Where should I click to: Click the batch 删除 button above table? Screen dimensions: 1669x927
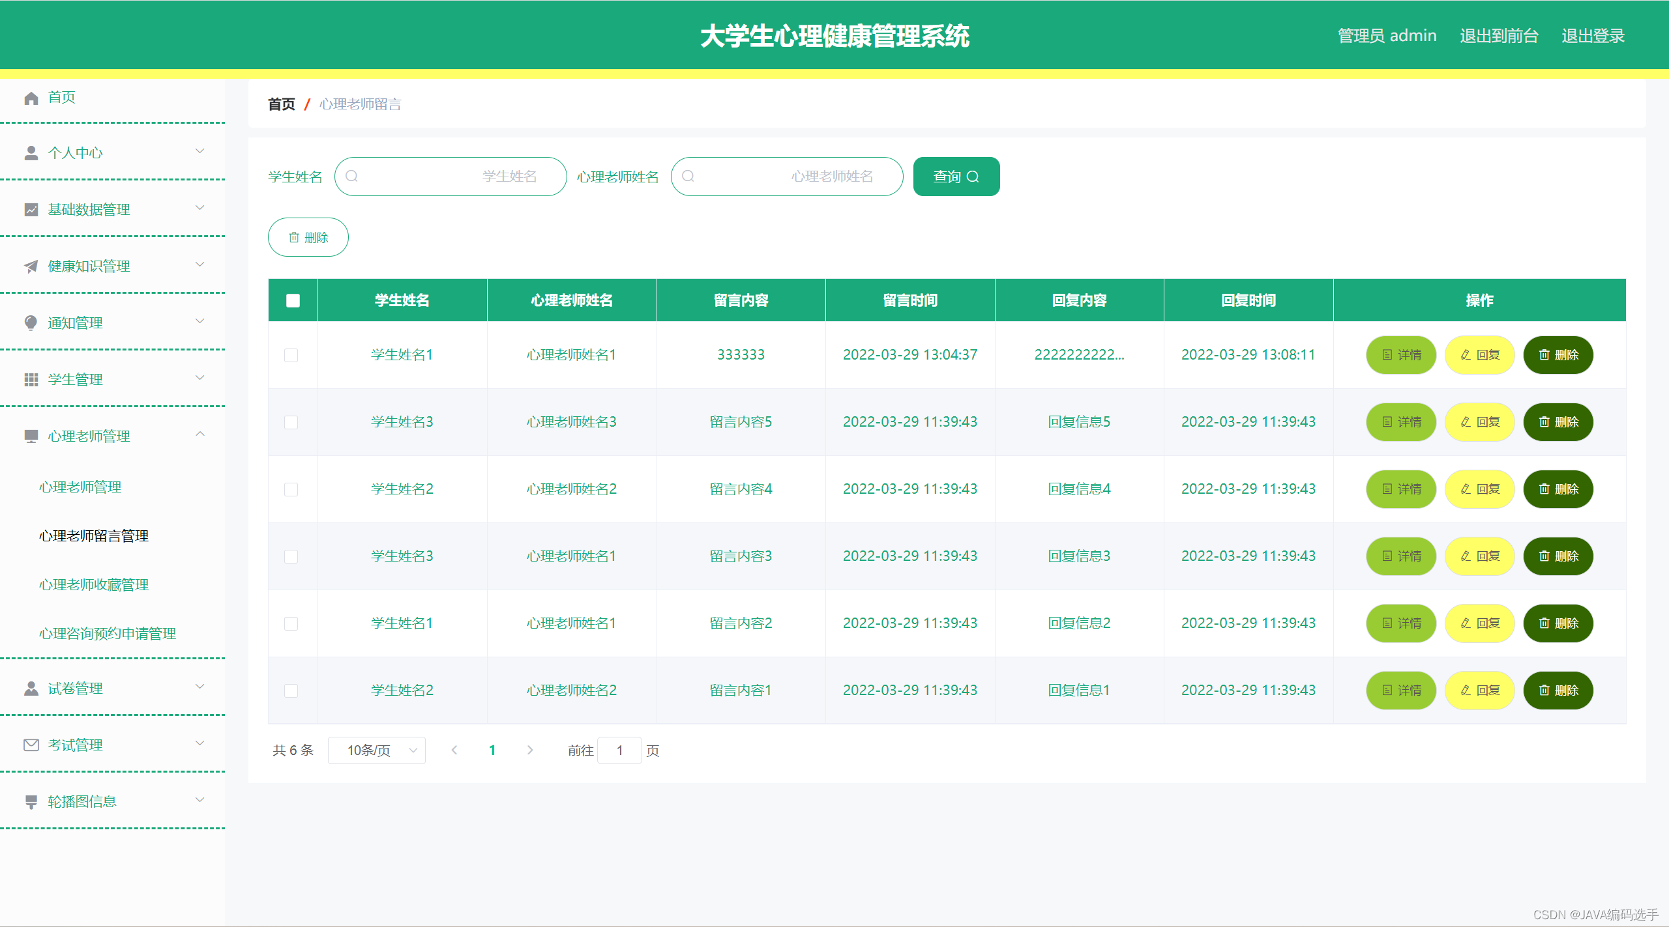(308, 237)
